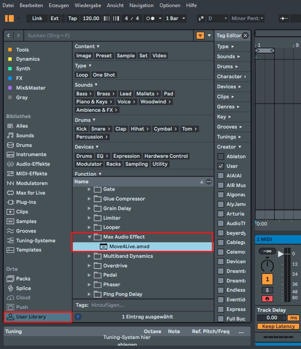Open the Name column options (three dots)

(x=209, y=182)
